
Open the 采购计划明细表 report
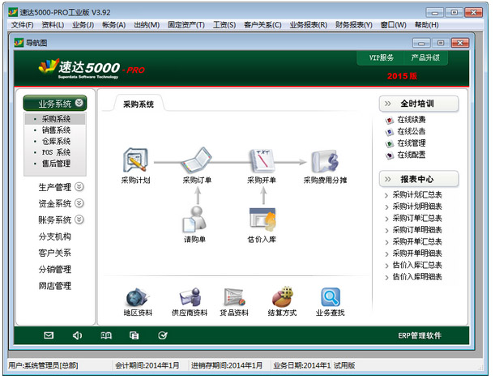(417, 207)
